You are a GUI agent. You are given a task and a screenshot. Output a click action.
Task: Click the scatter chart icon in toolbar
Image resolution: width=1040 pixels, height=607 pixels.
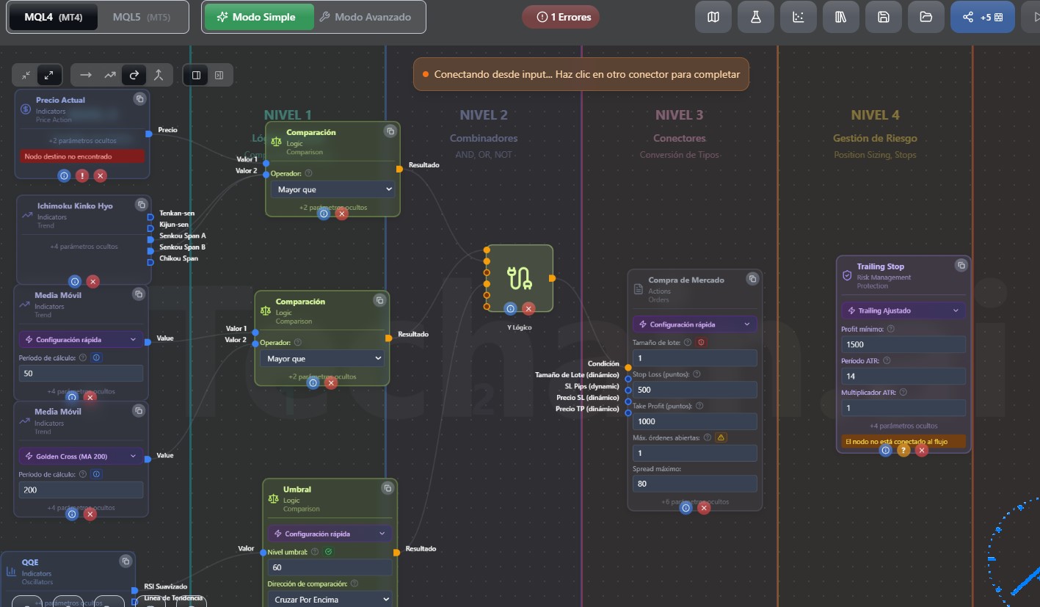click(x=798, y=17)
